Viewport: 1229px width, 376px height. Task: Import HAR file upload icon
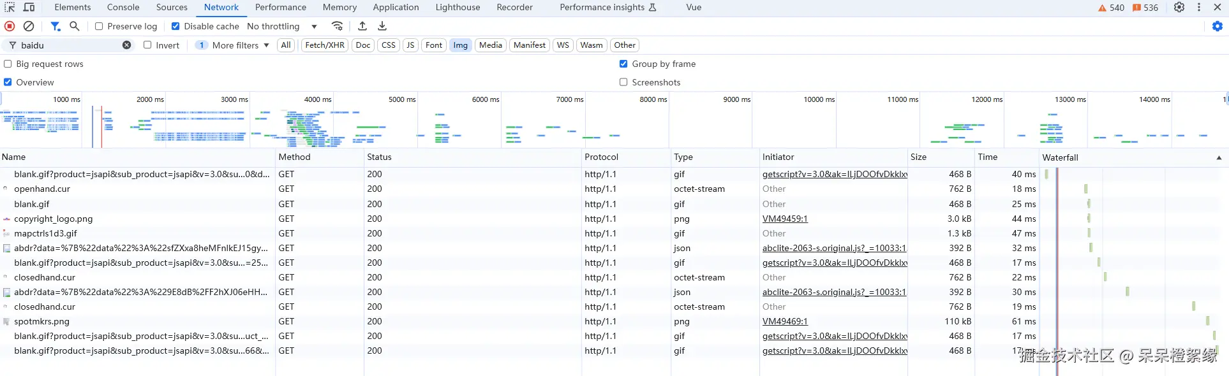[362, 26]
